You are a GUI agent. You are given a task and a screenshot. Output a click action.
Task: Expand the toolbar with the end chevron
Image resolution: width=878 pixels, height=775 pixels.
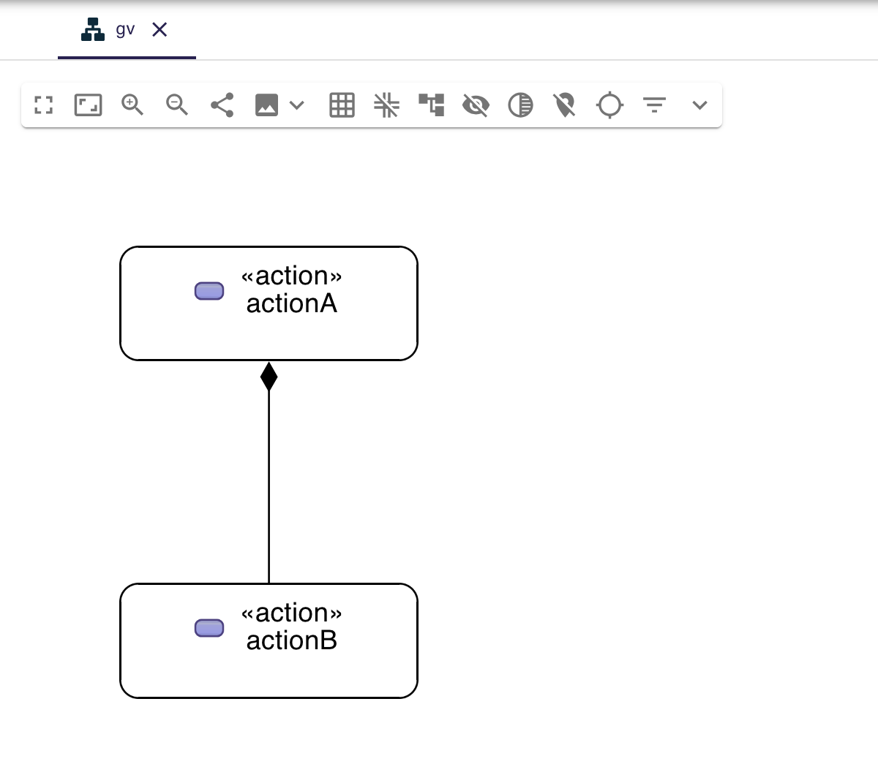699,105
